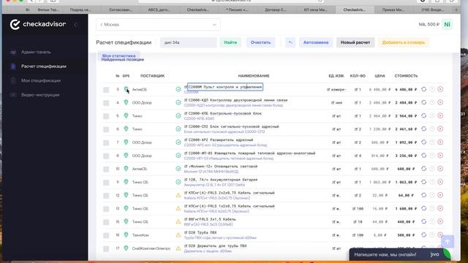Click the GPS pin for ТехноКом row

click(x=126, y=235)
